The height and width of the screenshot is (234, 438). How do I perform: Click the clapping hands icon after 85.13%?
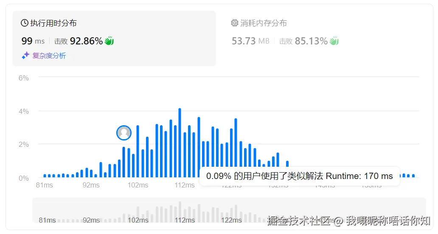pos(334,41)
